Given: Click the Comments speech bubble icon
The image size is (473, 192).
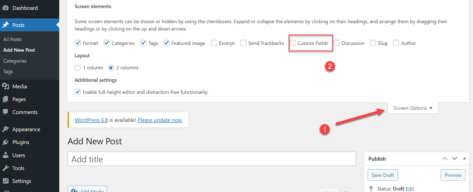Looking at the screenshot, I should click(6, 112).
